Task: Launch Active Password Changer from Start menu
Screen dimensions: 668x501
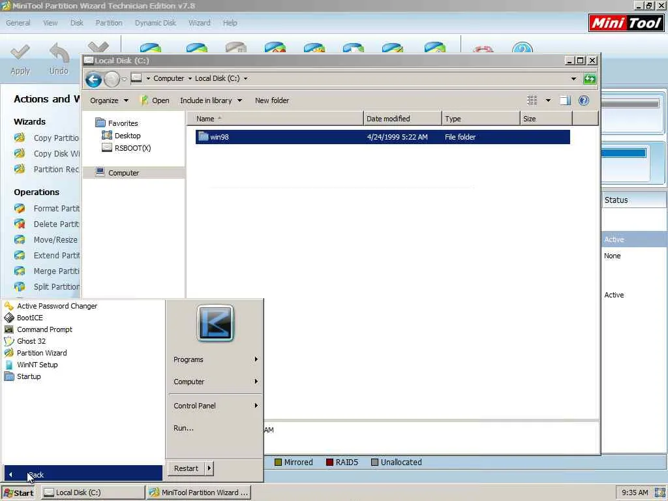Action: click(57, 306)
